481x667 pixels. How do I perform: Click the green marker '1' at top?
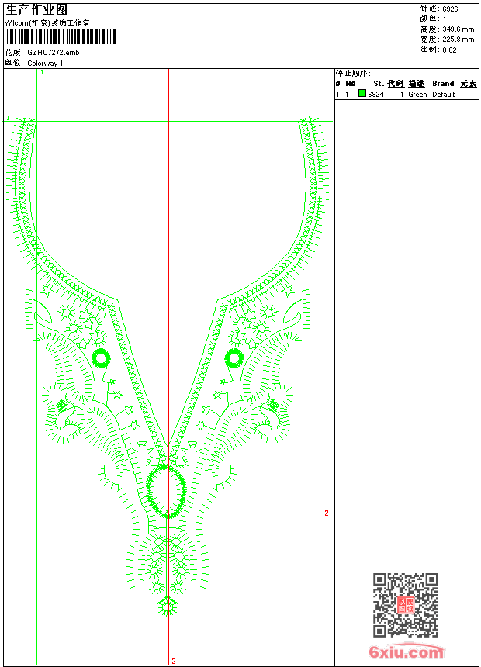click(42, 72)
